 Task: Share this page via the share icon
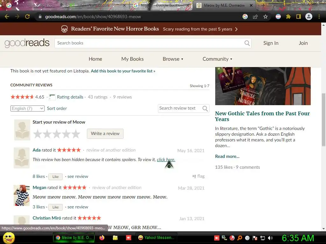click(255, 17)
